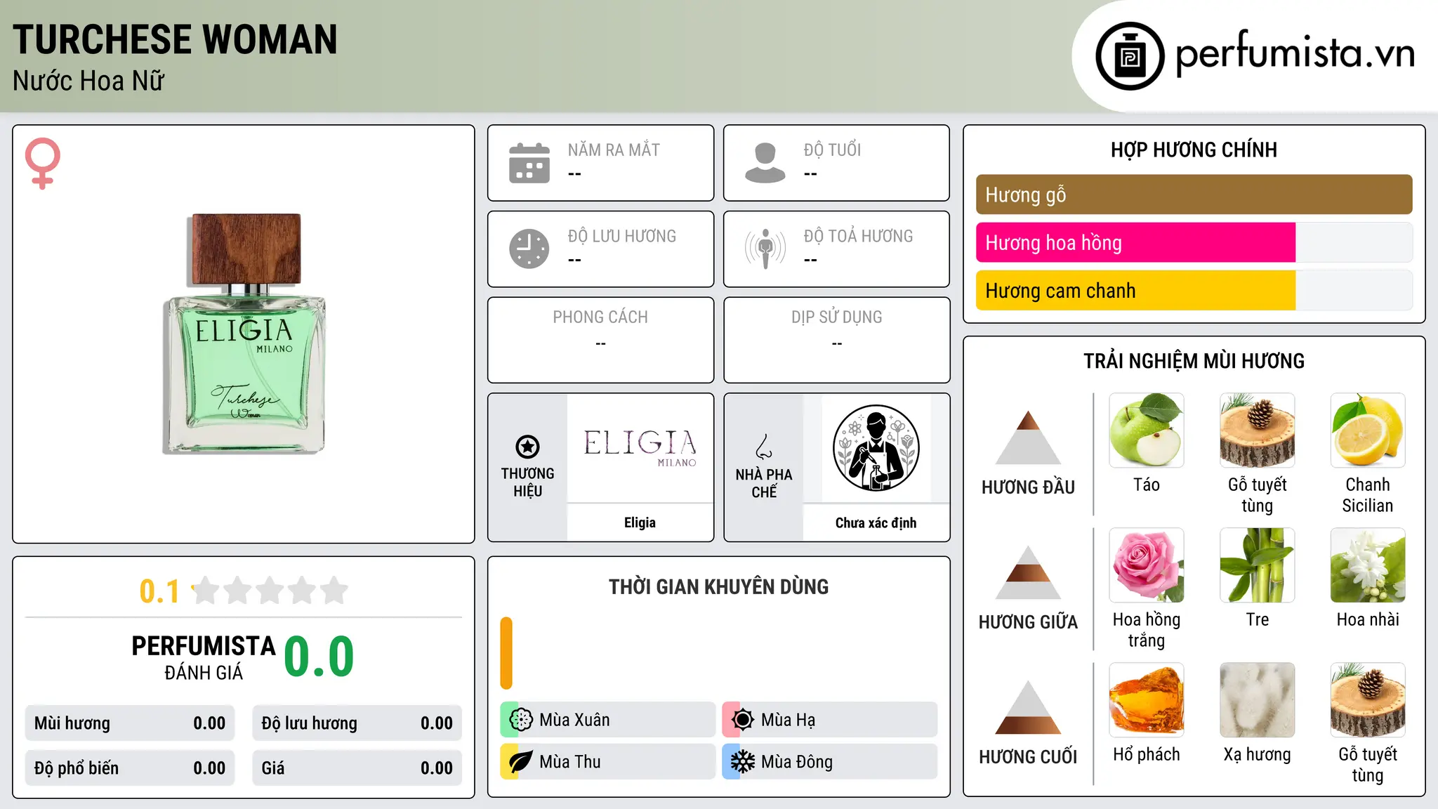Click the Eligia Milano green perfume bottle photo
Screen dimensions: 1438x809
click(x=244, y=334)
